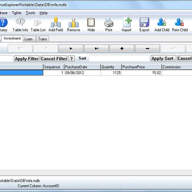Select the Quantity cell 1125
The width and height of the screenshot is (192, 192).
pos(111,73)
